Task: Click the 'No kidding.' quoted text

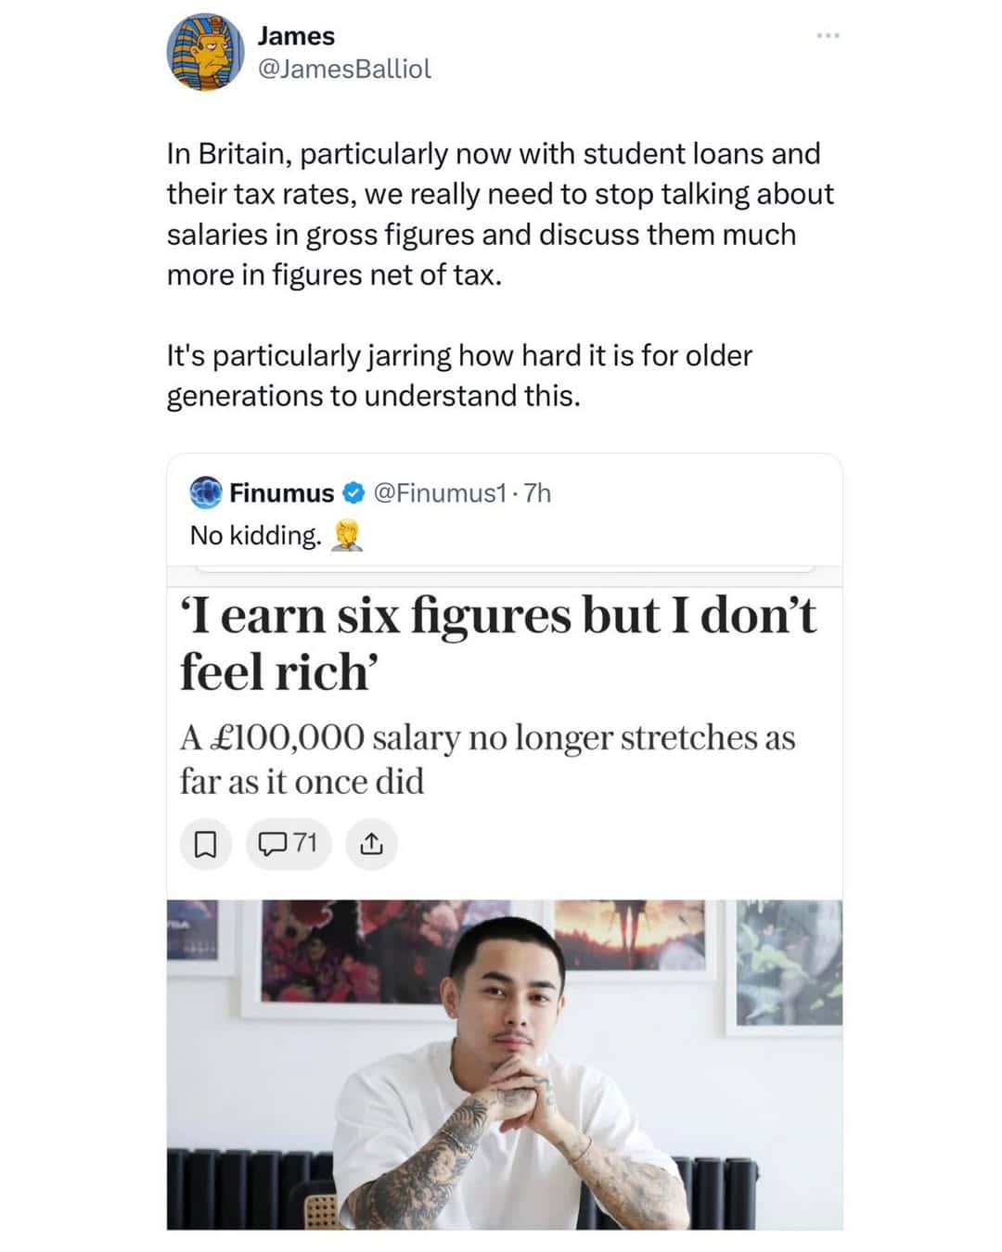Action: [x=255, y=536]
